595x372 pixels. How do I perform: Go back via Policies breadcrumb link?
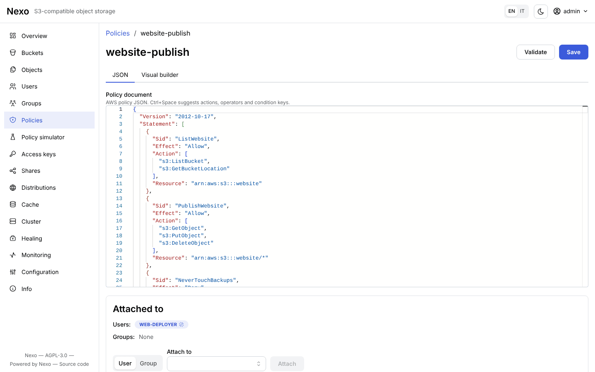(x=118, y=33)
